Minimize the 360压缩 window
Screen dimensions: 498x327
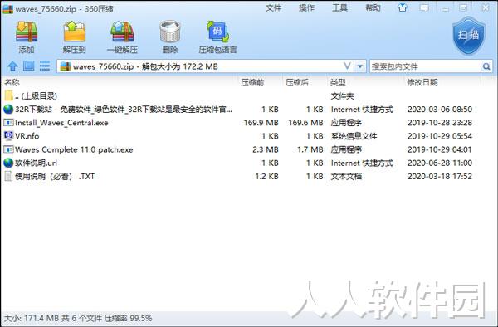pos(445,8)
